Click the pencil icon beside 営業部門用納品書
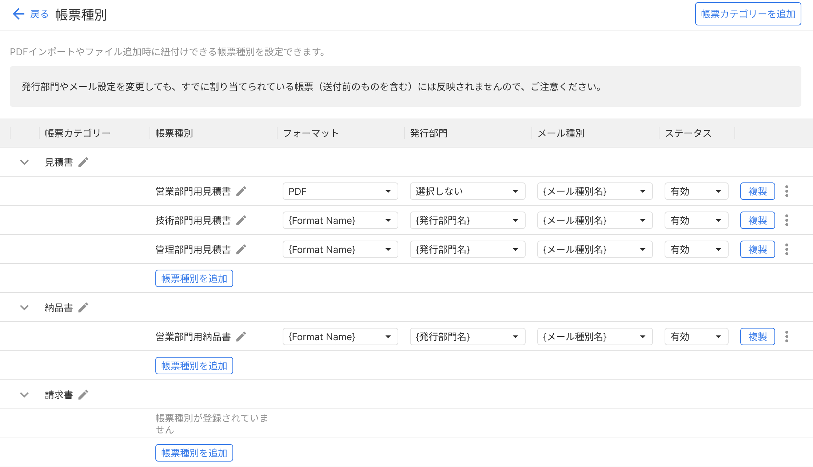The image size is (813, 467). (x=241, y=337)
